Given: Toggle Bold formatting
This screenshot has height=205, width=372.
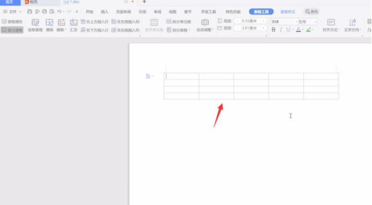Looking at the screenshot, I should coord(274,30).
